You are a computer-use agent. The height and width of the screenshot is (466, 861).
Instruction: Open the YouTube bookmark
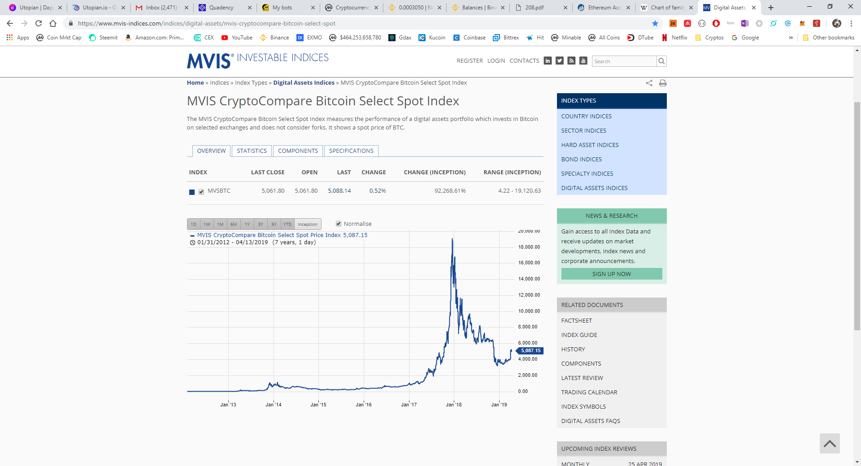[237, 38]
